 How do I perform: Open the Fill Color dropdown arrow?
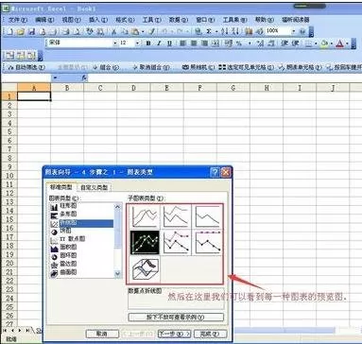point(332,43)
